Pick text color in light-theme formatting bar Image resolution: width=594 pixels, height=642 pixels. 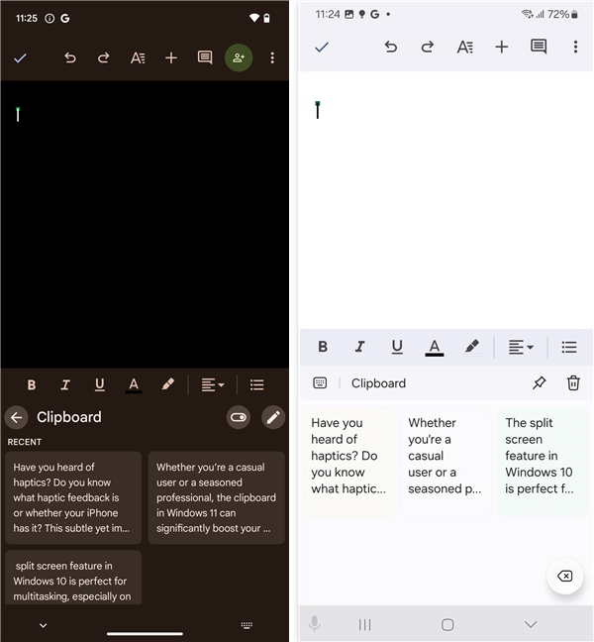pos(435,348)
